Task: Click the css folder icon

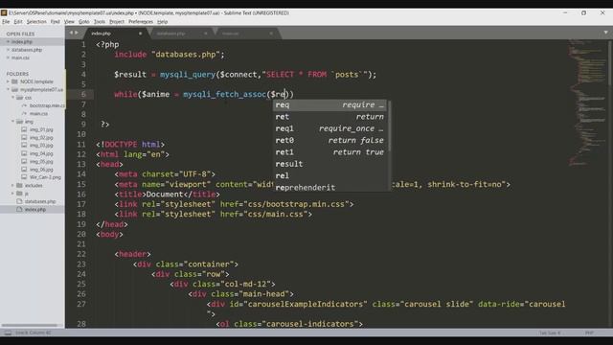Action: click(19, 98)
